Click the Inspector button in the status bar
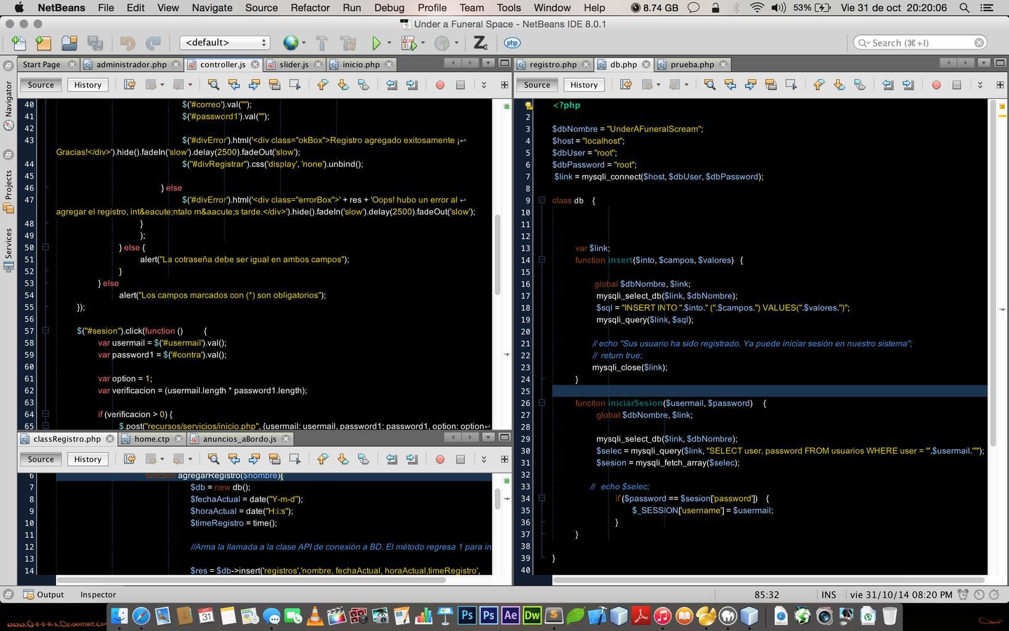 click(x=98, y=595)
